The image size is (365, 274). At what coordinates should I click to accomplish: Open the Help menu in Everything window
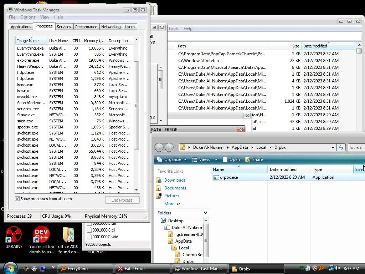tap(188, 29)
